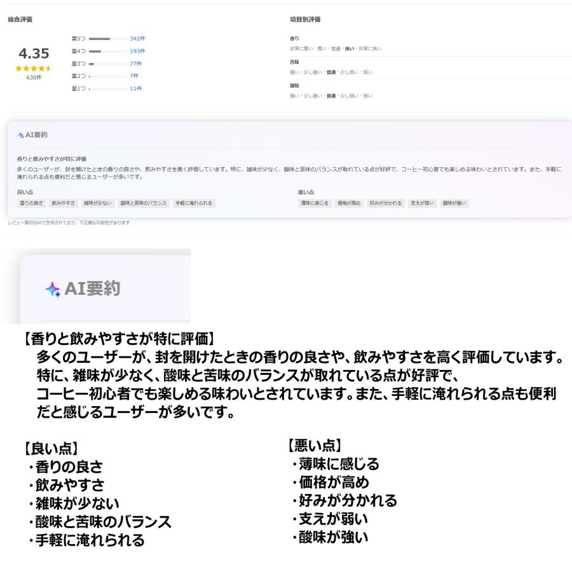Viewport: 572px width, 572px height.
Task: Click the overall score 4.35
Action: [x=33, y=52]
